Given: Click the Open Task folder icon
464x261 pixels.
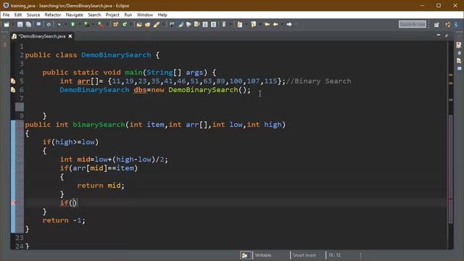Looking at the screenshot, I should (147, 25).
